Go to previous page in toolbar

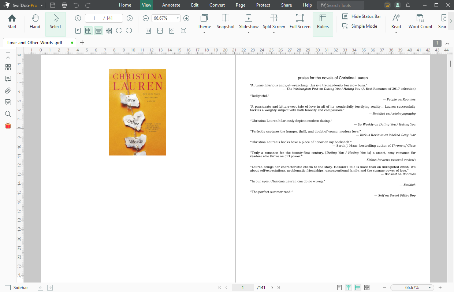(78, 18)
